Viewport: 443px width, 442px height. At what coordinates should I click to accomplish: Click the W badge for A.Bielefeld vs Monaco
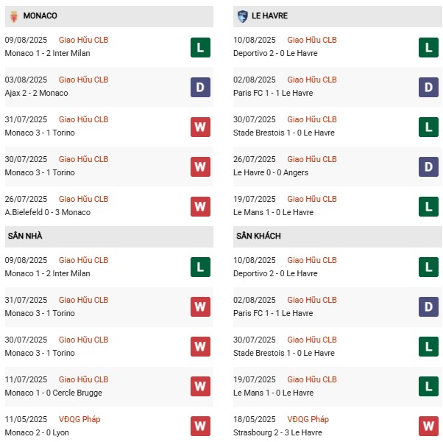click(x=200, y=207)
